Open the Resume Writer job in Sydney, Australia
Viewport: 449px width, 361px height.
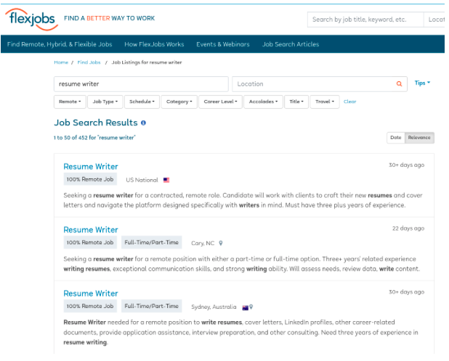pos(91,294)
